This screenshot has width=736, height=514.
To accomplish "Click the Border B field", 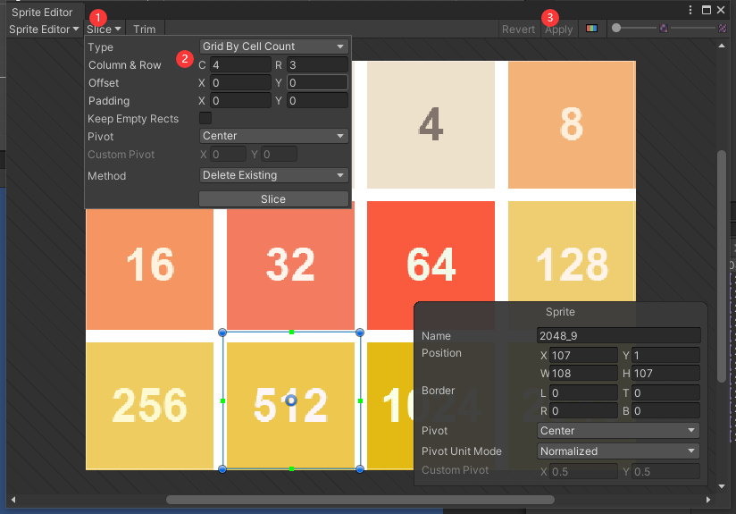I will [x=665, y=410].
